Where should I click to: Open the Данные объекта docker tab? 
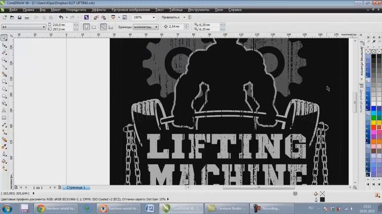click(362, 97)
